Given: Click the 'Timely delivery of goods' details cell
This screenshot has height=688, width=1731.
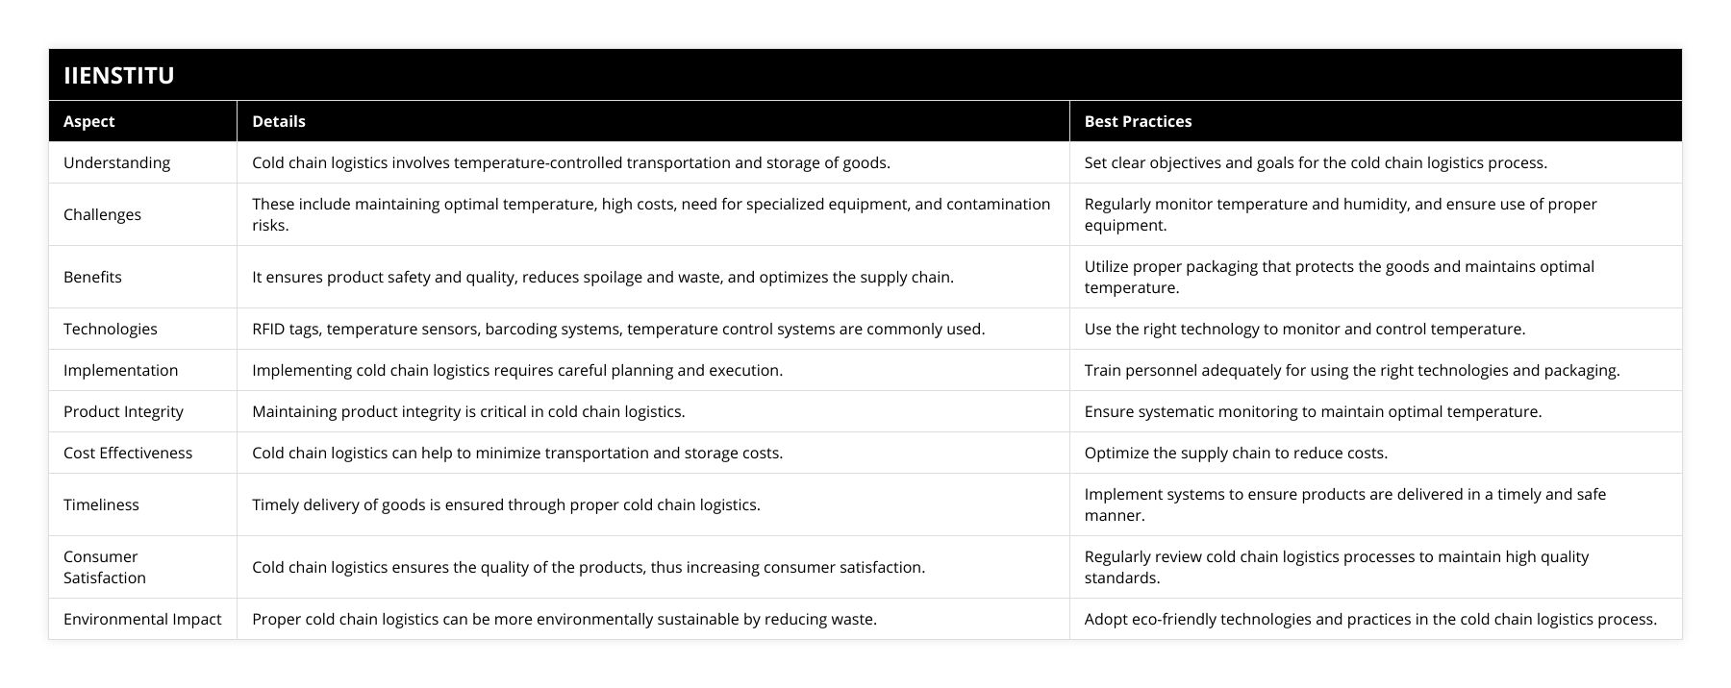Looking at the screenshot, I should click(x=506, y=504).
